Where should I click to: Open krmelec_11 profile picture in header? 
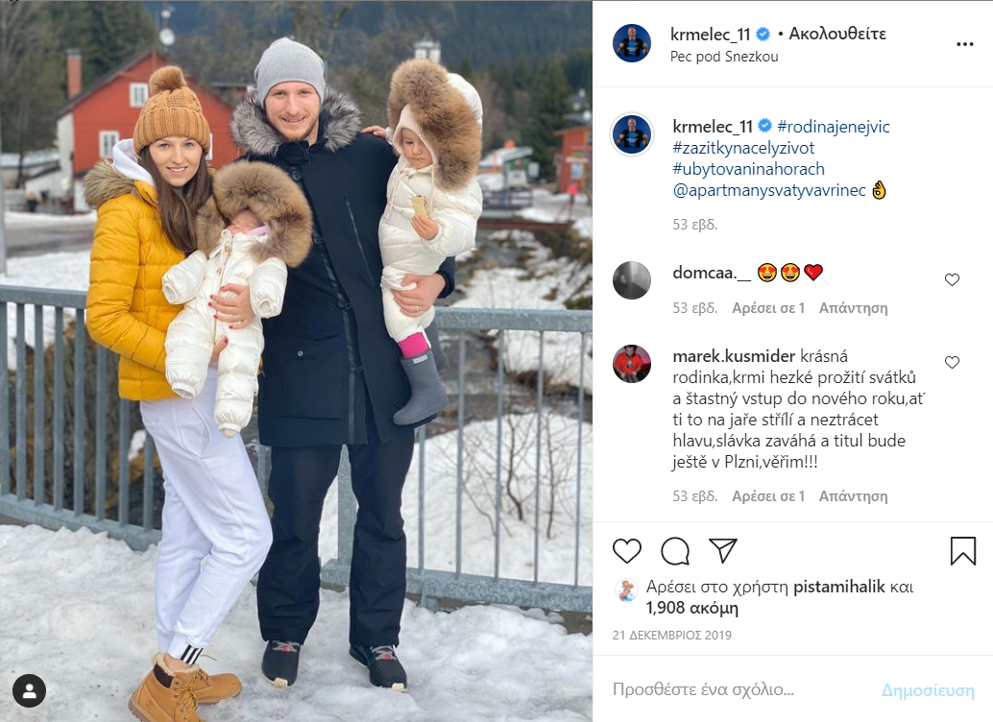pos(632,43)
